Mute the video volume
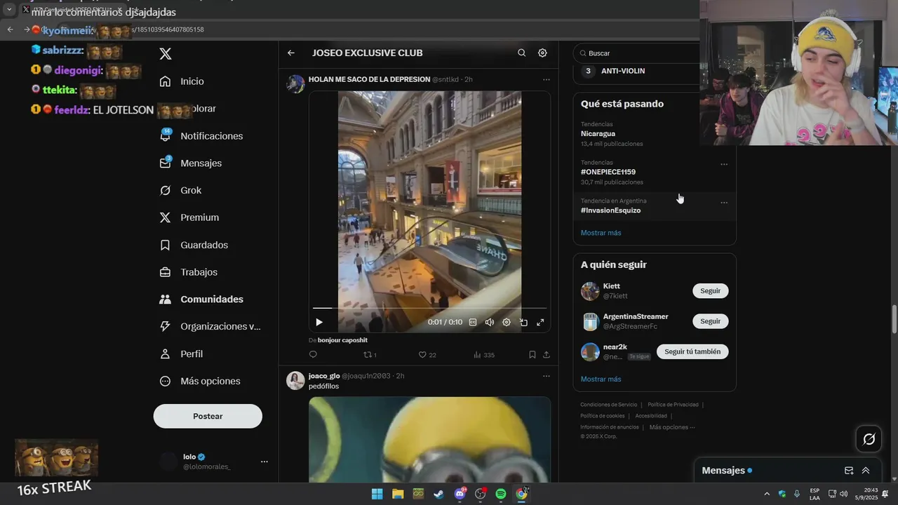The image size is (898, 505). [490, 322]
